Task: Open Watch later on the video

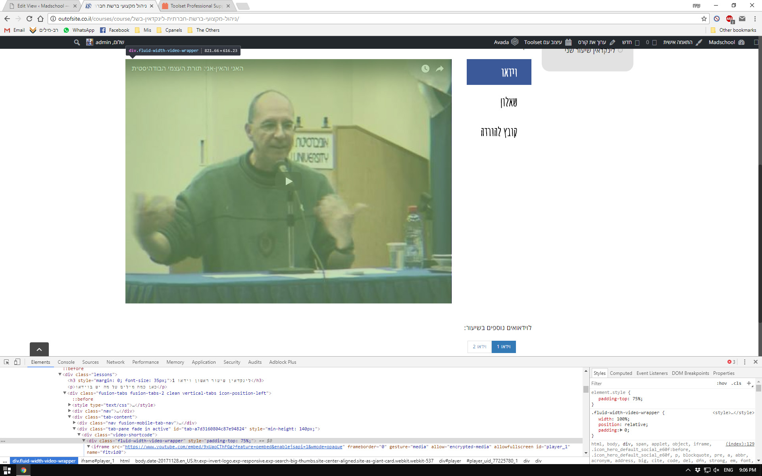Action: pyautogui.click(x=425, y=69)
